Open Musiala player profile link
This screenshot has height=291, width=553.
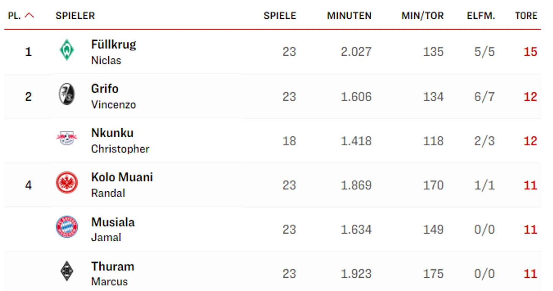(x=112, y=222)
